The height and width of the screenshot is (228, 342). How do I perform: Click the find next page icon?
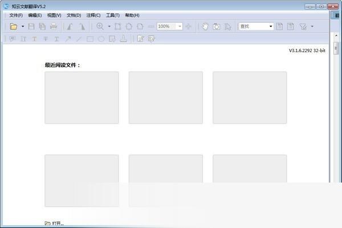pos(291,27)
